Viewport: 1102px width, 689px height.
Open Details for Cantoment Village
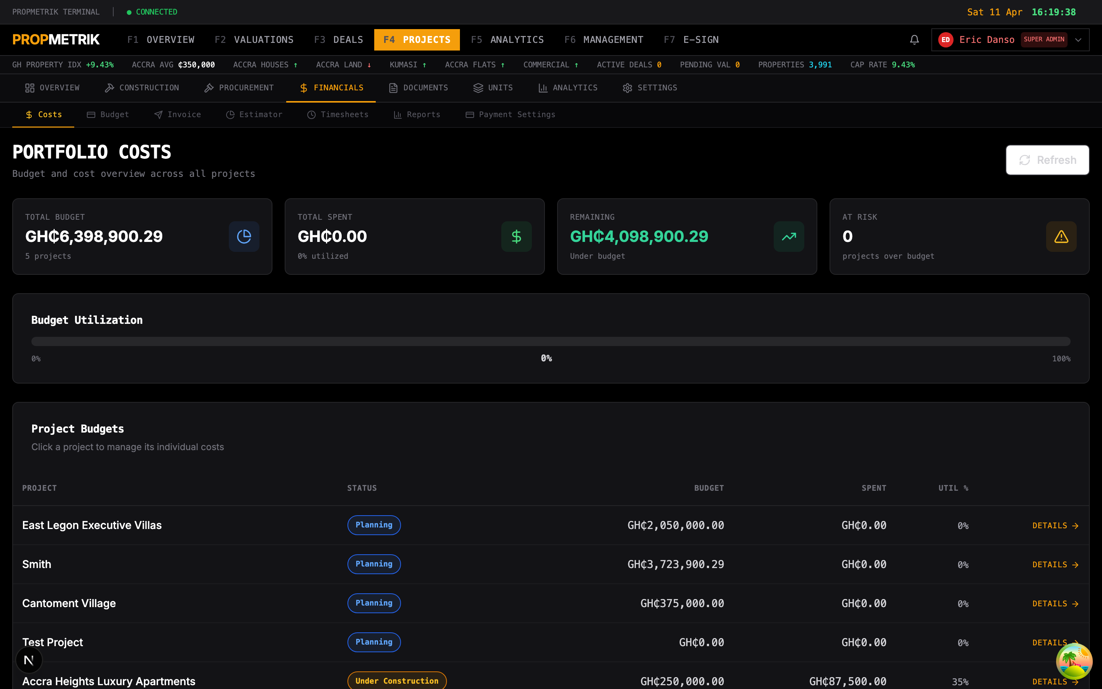click(1055, 603)
